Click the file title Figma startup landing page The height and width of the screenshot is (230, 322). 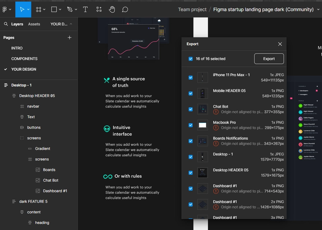[263, 9]
